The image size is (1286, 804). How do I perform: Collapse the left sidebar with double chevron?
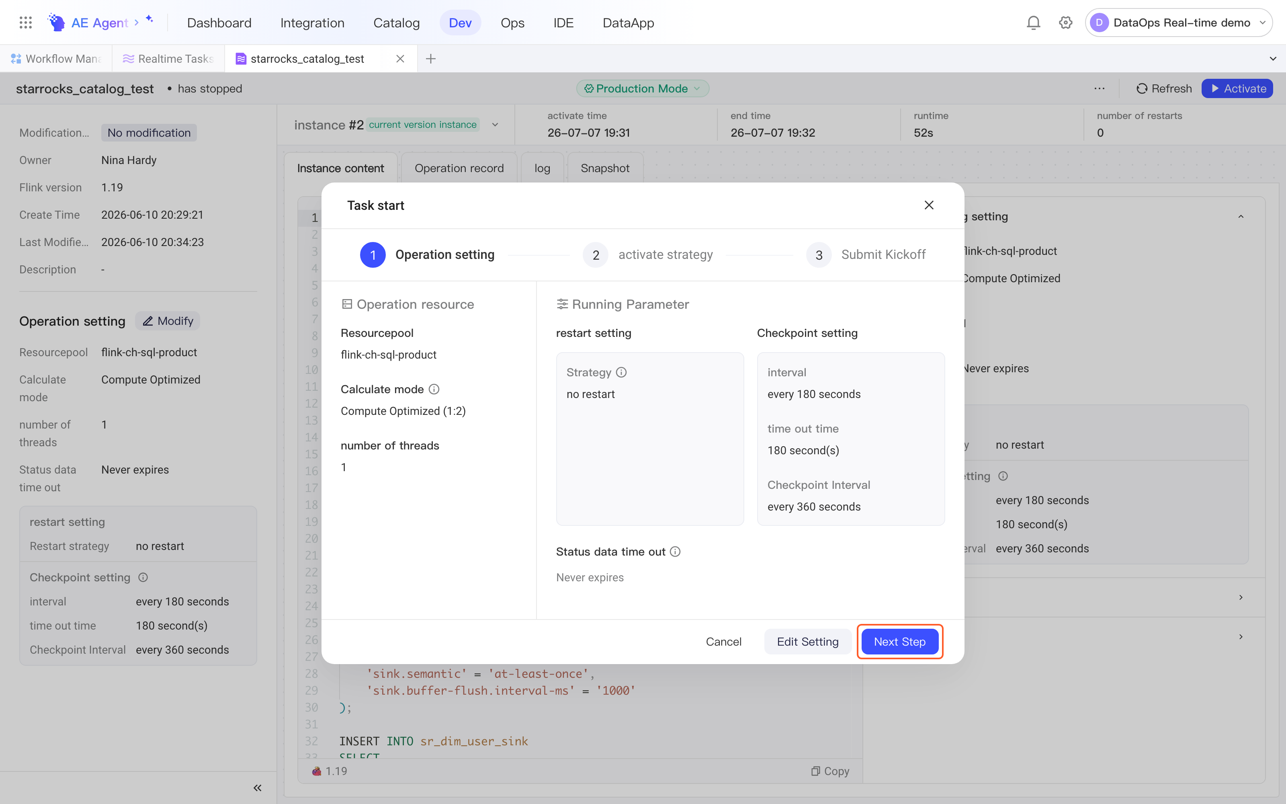coord(257,788)
